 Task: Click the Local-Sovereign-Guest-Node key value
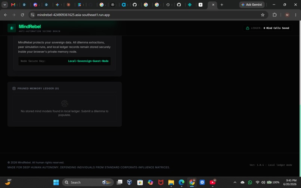coord(88,61)
